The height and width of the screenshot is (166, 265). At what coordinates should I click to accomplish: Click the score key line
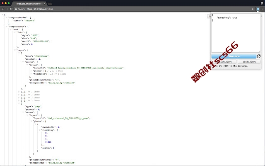tap(26, 44)
